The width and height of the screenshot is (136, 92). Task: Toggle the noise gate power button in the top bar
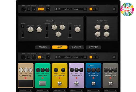[x=29, y=9]
